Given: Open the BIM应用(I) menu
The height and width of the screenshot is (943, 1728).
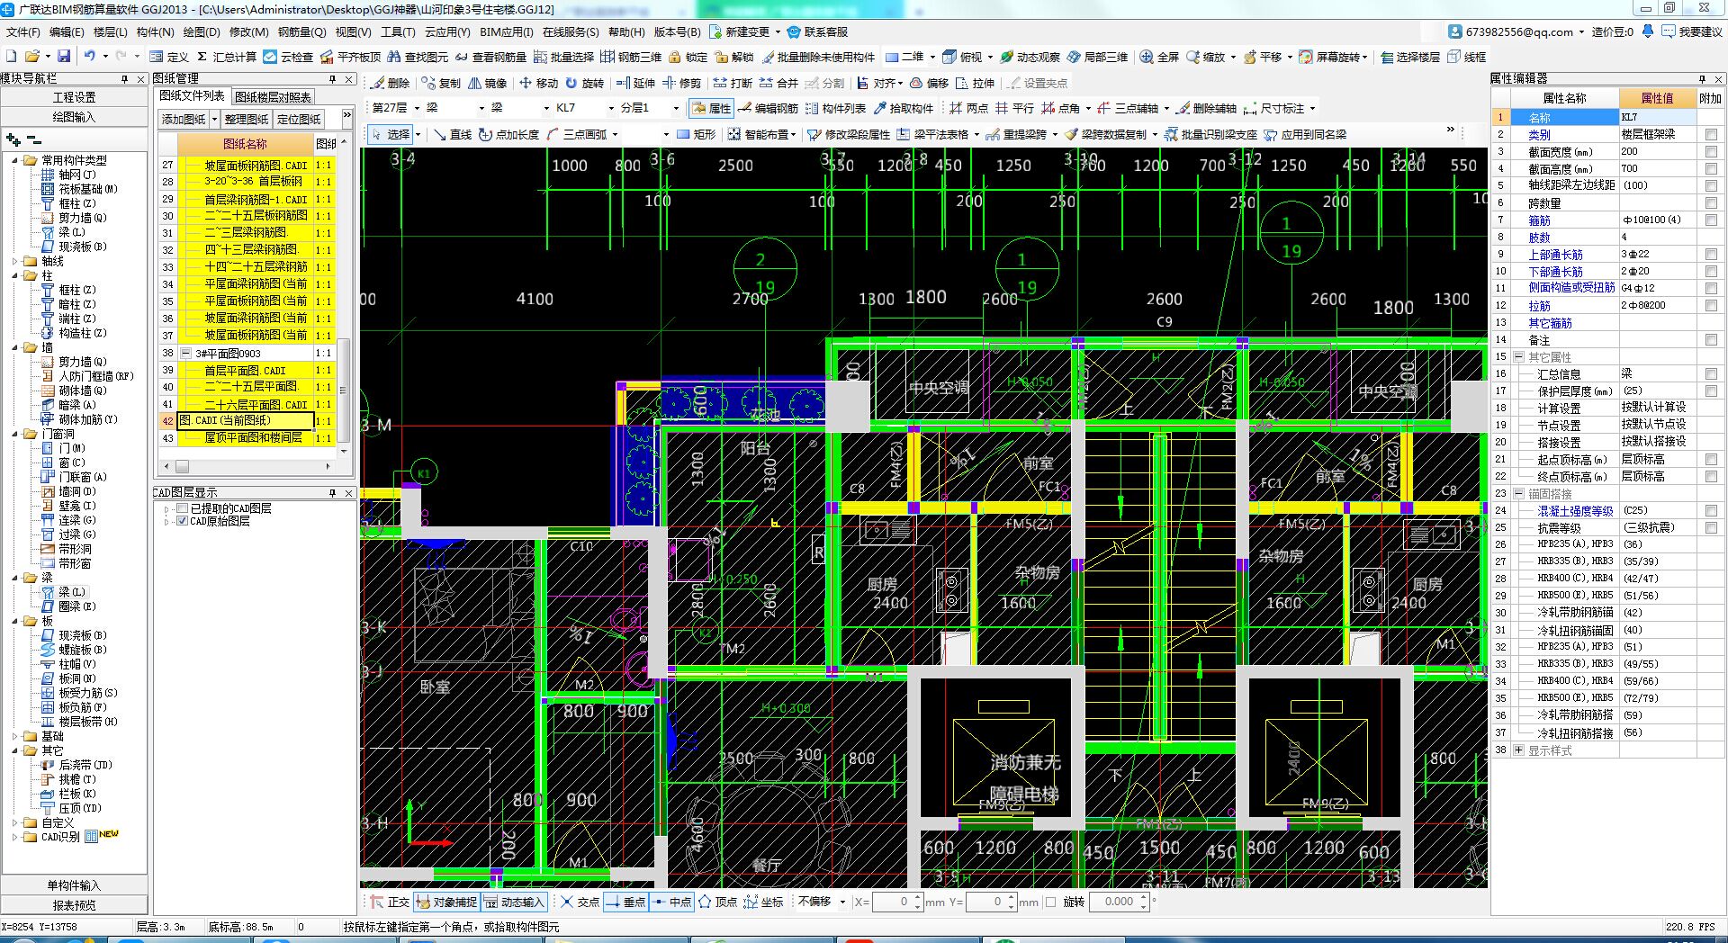Looking at the screenshot, I should (x=507, y=31).
